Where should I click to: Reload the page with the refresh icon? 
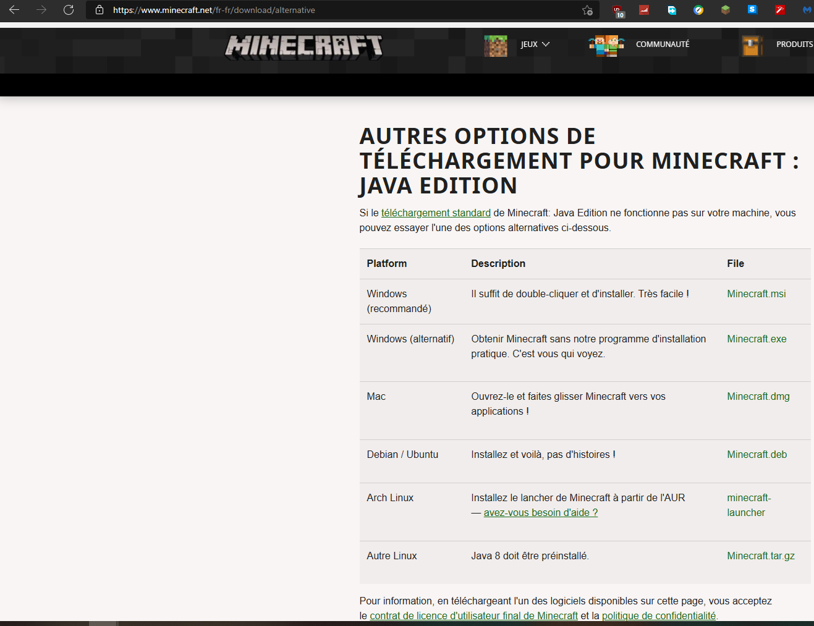tap(69, 10)
